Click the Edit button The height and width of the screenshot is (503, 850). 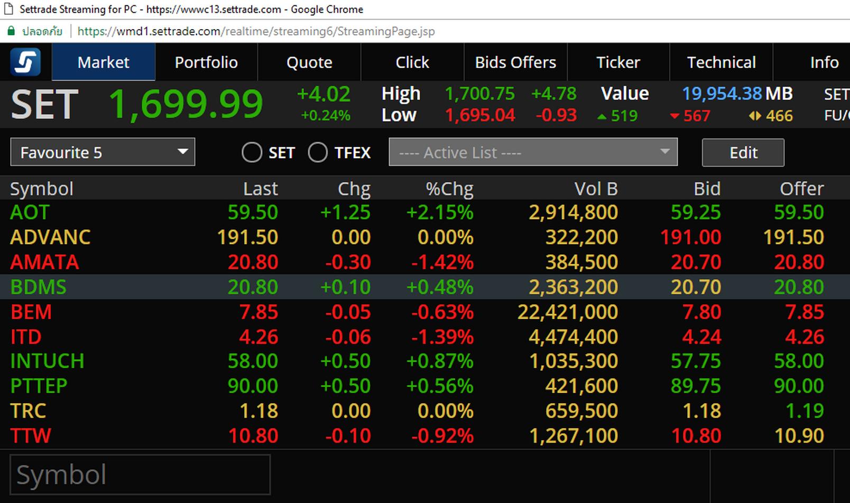(x=743, y=153)
